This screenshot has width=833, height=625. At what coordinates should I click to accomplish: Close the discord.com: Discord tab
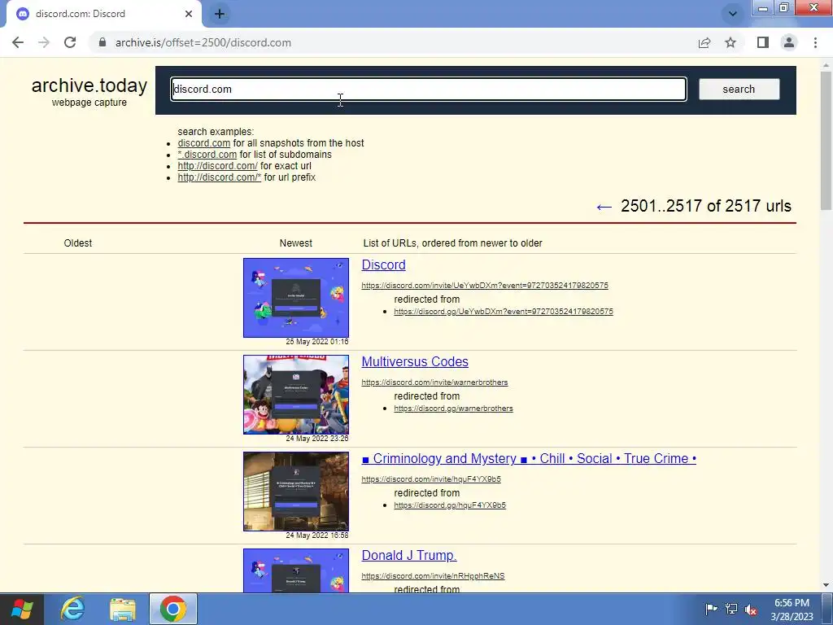(189, 14)
